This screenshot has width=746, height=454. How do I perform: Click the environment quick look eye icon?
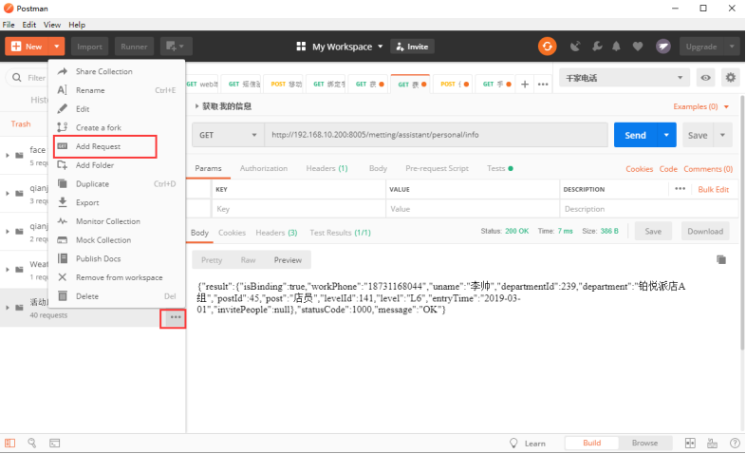click(705, 78)
